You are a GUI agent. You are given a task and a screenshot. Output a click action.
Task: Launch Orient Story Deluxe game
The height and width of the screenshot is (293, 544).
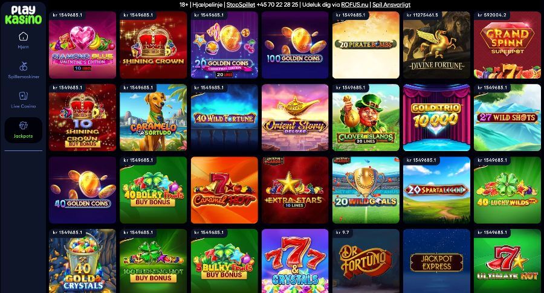[295, 118]
